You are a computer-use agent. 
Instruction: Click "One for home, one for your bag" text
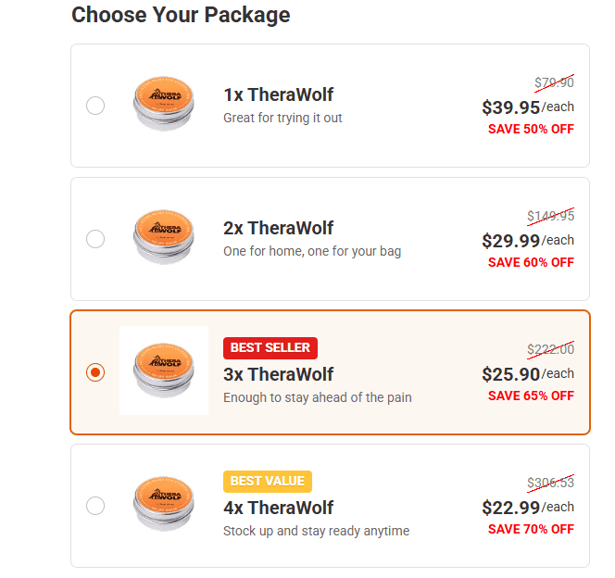pos(312,251)
